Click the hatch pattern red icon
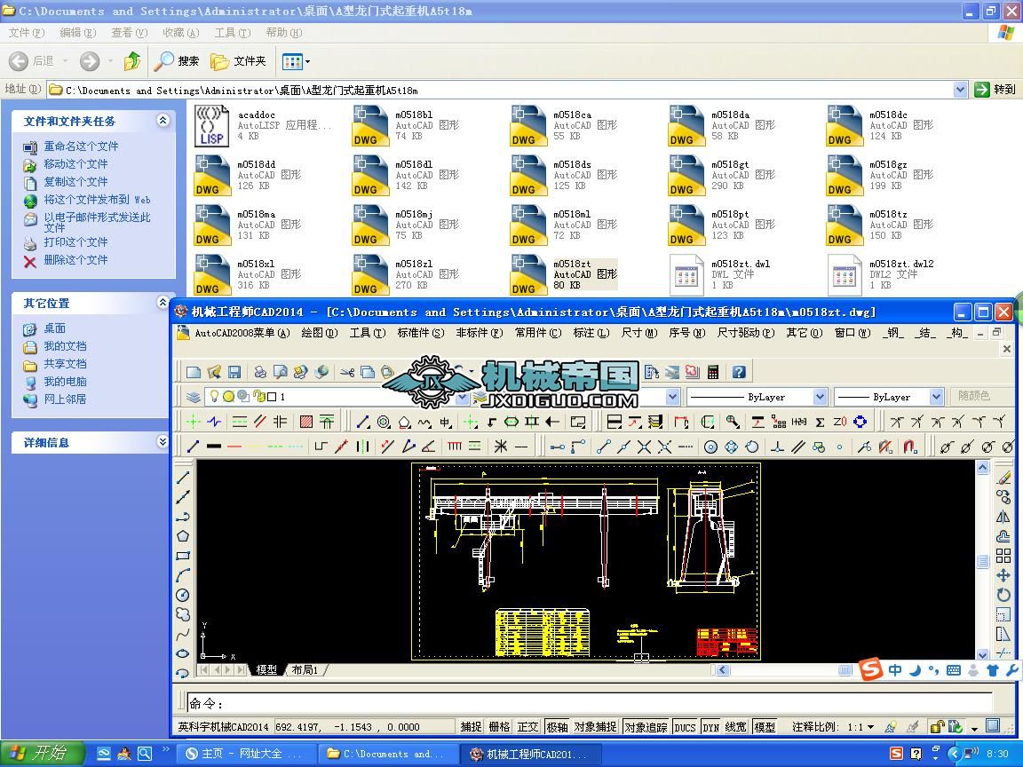 (306, 422)
